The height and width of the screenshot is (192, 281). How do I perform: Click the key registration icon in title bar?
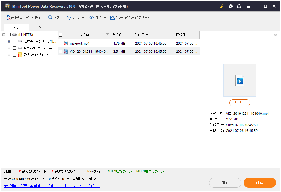coord(222,7)
